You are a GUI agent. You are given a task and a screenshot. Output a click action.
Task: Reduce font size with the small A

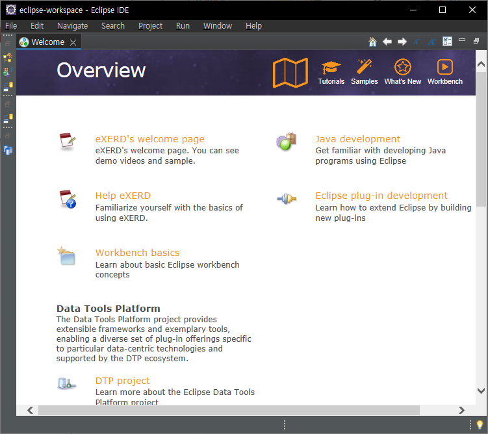point(417,42)
